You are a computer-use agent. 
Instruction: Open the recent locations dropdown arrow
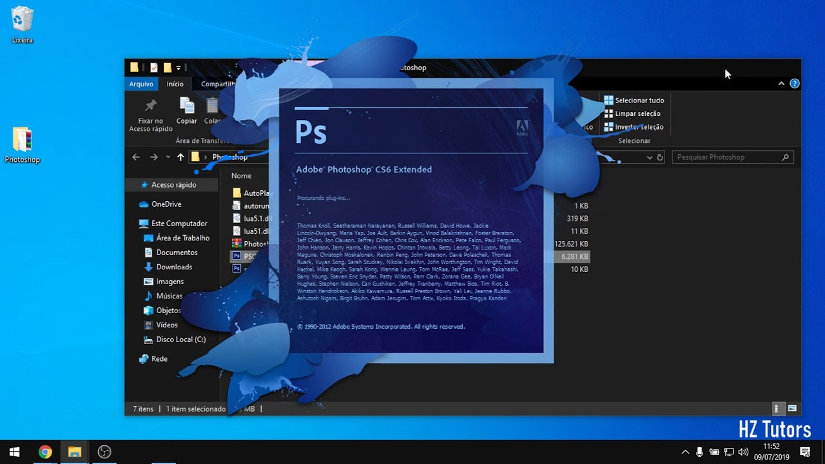click(x=168, y=157)
